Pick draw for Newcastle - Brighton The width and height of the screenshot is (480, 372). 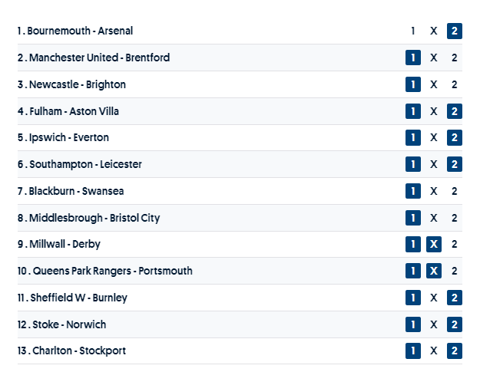pos(434,84)
